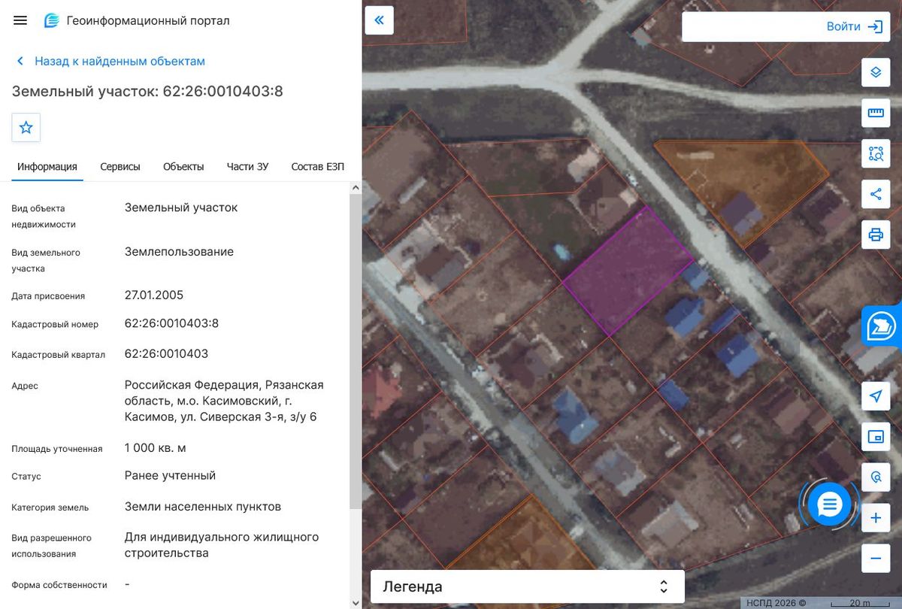The width and height of the screenshot is (902, 609).
Task: Expand the Легенда panel
Action: click(528, 586)
